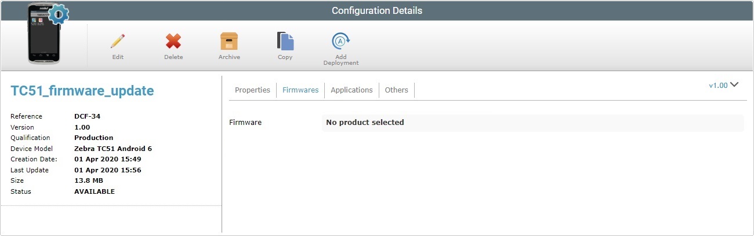Click the No product selected field
The width and height of the screenshot is (754, 236).
pos(532,123)
